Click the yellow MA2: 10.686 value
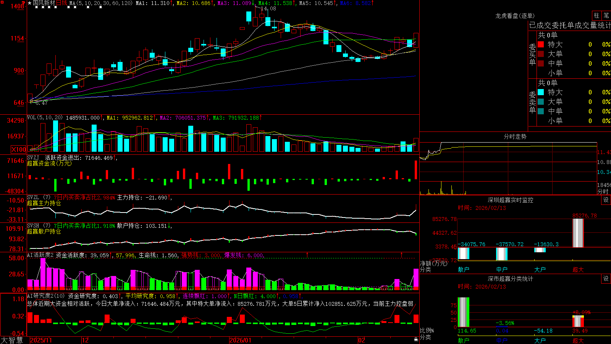 point(194,3)
